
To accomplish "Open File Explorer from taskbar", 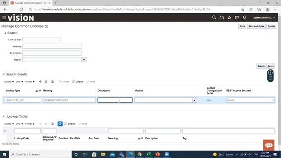I will pos(103,154).
